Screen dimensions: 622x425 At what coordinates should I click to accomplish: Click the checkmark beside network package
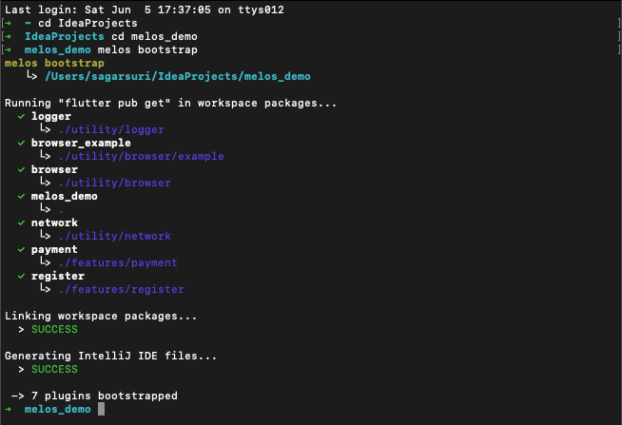click(22, 223)
